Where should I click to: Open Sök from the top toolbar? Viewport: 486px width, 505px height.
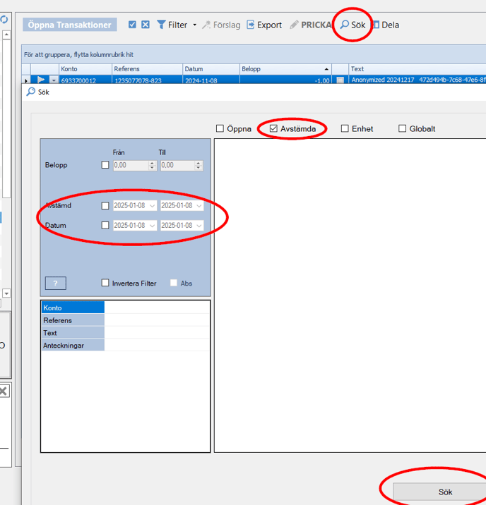352,25
